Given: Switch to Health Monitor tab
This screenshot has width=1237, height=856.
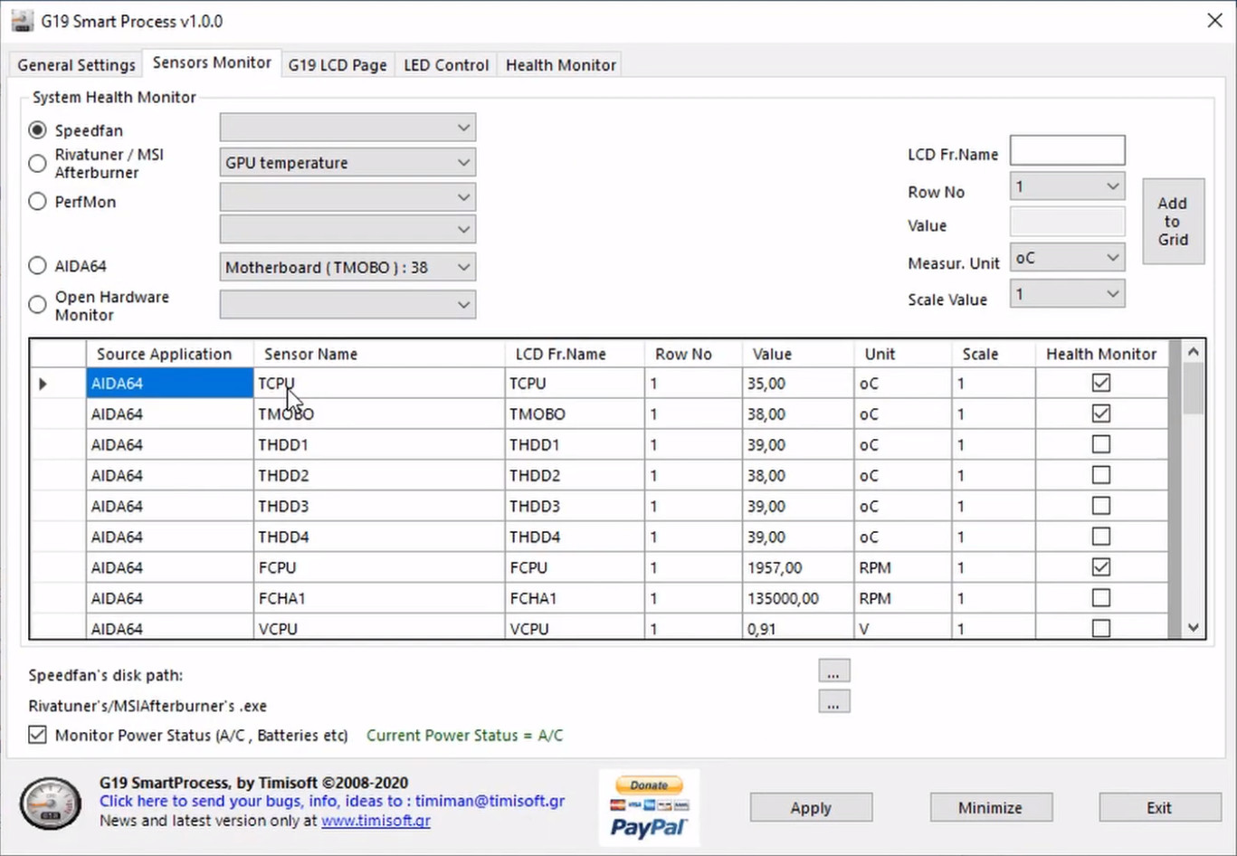Looking at the screenshot, I should (560, 65).
